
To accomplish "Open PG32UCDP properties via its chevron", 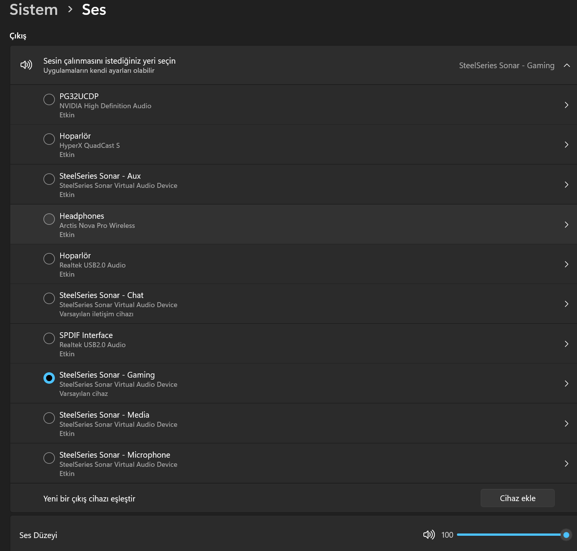I will (x=566, y=105).
